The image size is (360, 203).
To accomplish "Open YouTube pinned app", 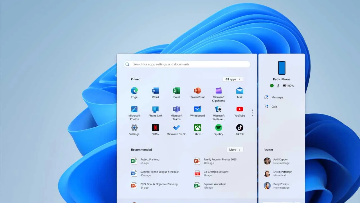I will (240, 111).
